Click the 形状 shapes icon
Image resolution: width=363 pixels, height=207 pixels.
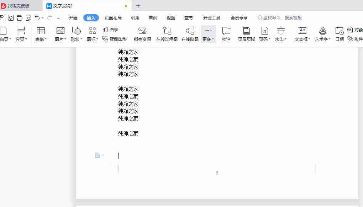click(x=76, y=31)
